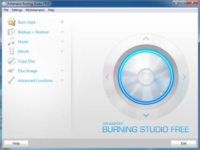This screenshot has width=200, height=150.
Task: Click the Copy Disc icon
Action: pyautogui.click(x=12, y=61)
